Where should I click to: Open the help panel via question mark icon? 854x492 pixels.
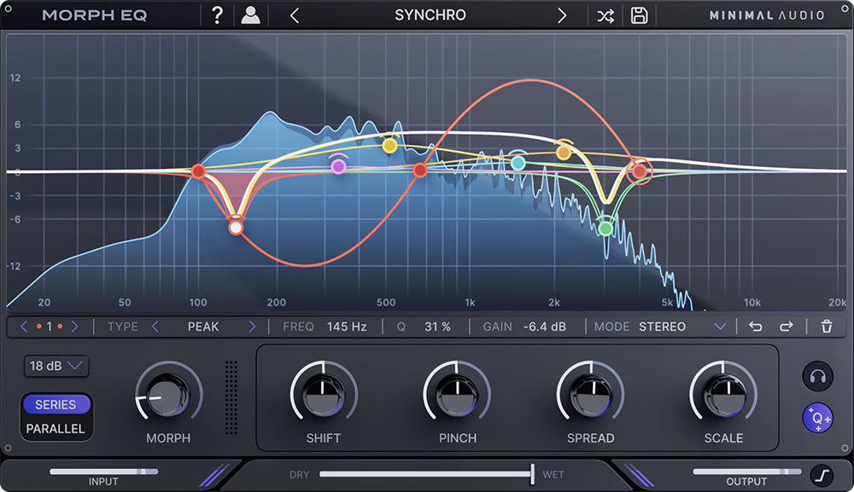click(217, 14)
